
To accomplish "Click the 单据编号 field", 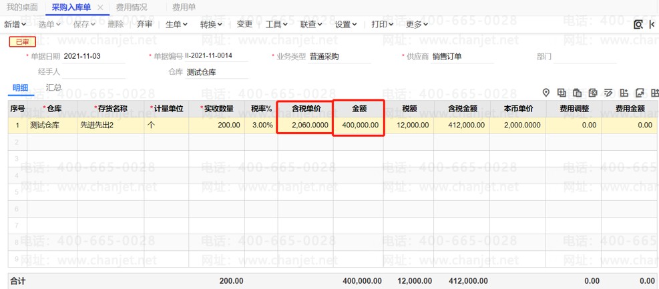I will click(216, 56).
